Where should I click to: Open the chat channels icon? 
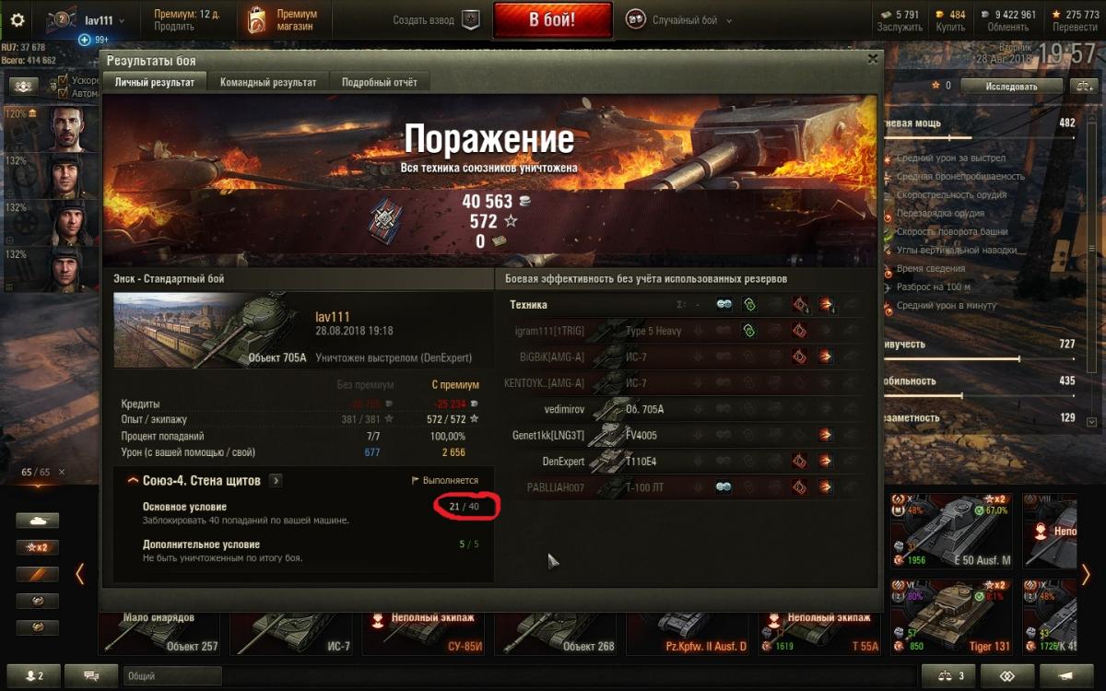pyautogui.click(x=91, y=675)
